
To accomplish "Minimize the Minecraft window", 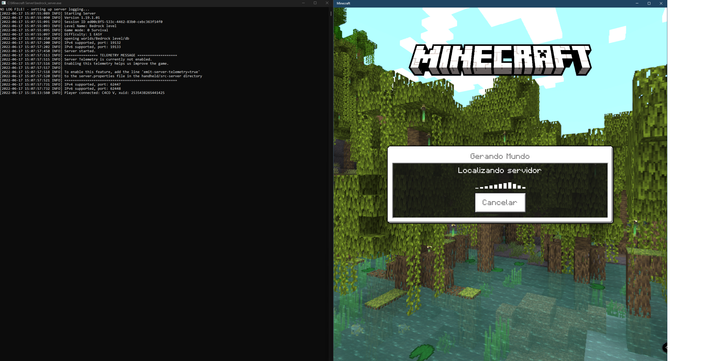I will coord(637,3).
